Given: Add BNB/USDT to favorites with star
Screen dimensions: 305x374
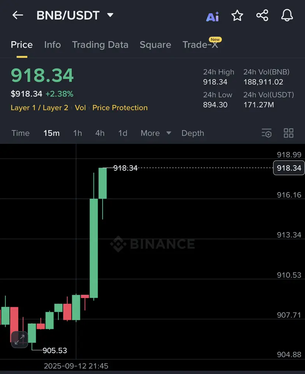Looking at the screenshot, I should [237, 15].
